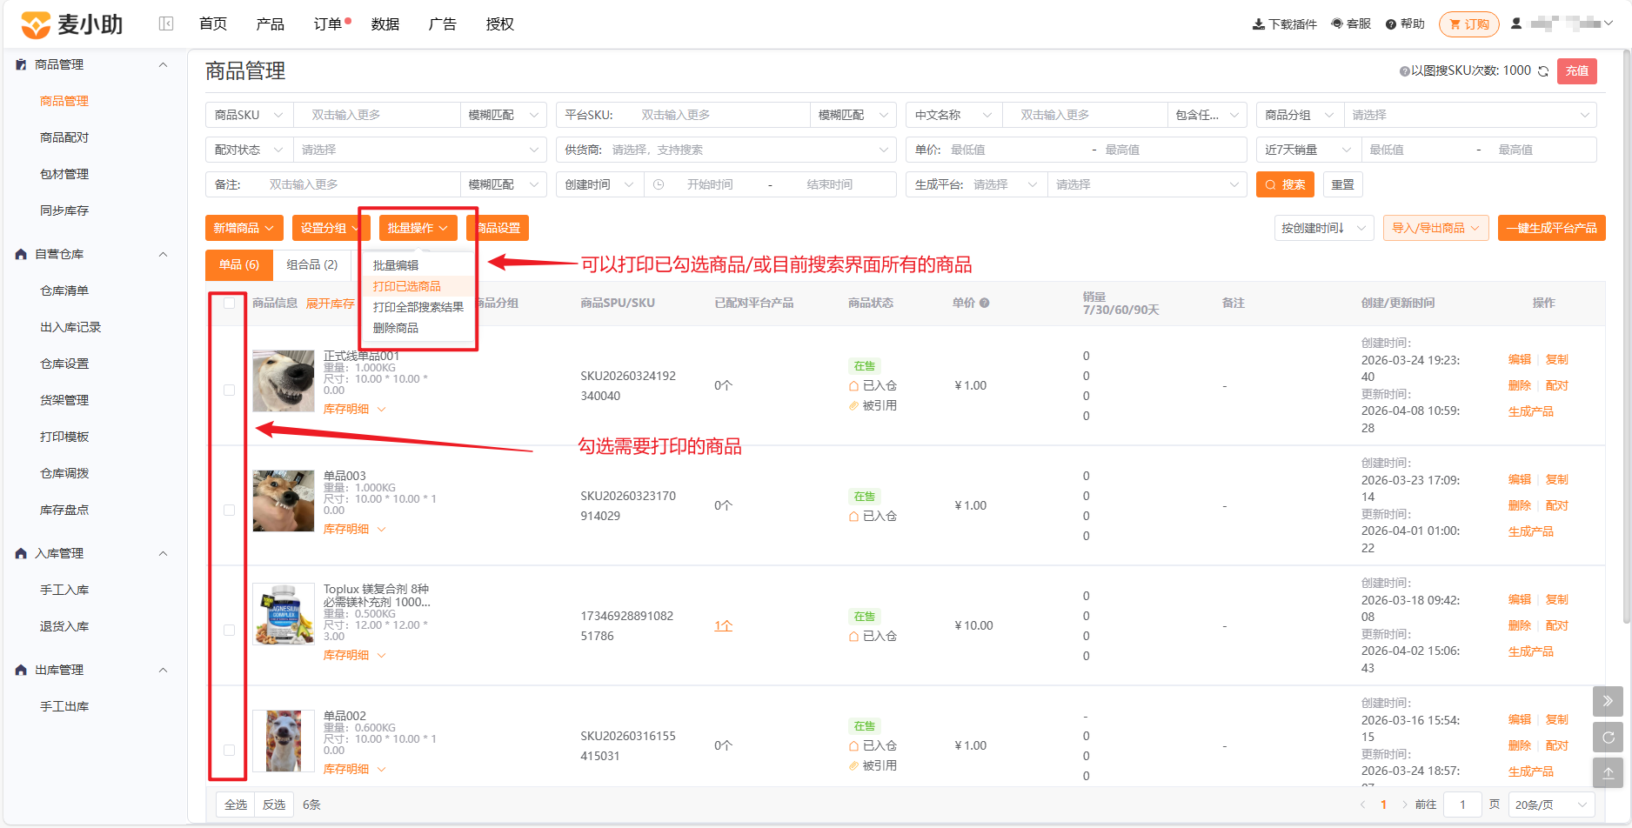
Task: Click the 下载插件 download icon
Action: 1258,24
